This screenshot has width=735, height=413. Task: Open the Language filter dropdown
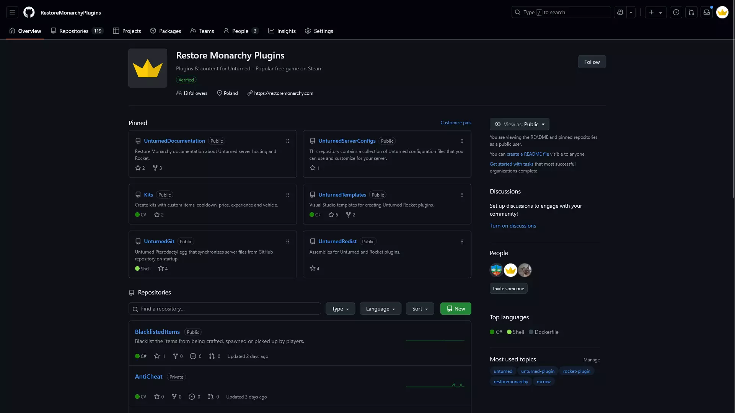380,309
